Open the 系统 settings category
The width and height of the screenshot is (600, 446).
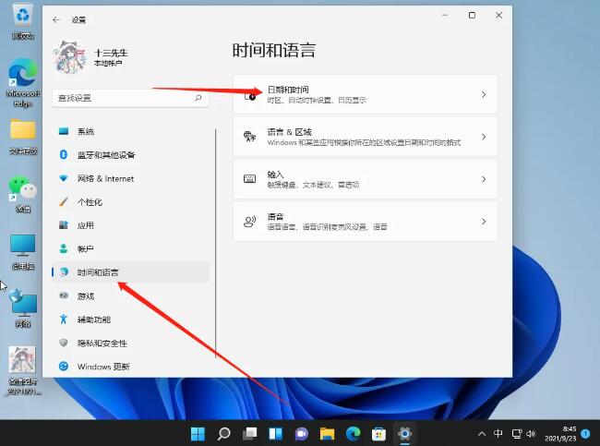(130, 131)
